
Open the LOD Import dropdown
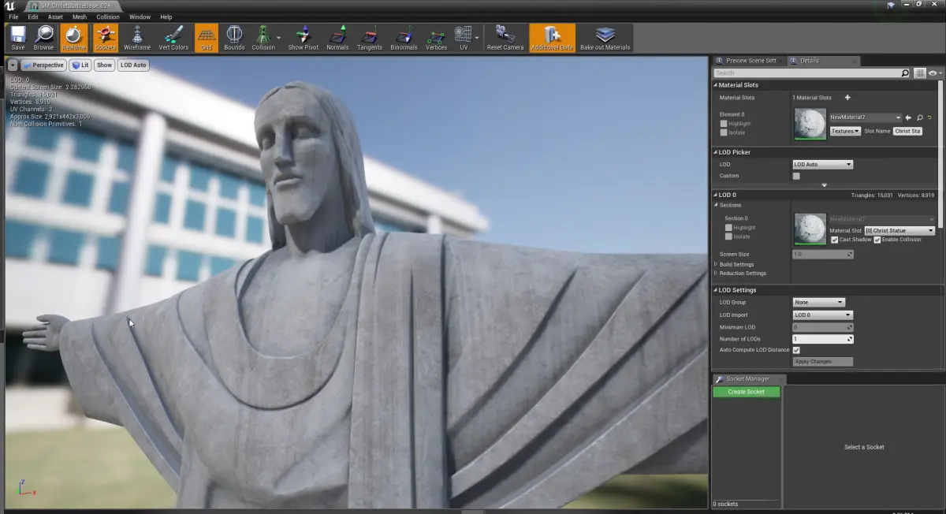[x=822, y=315]
